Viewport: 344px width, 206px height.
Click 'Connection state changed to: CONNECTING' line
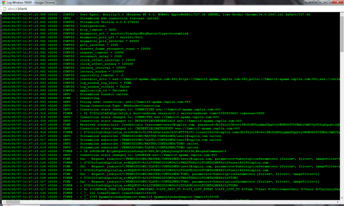click(111, 109)
